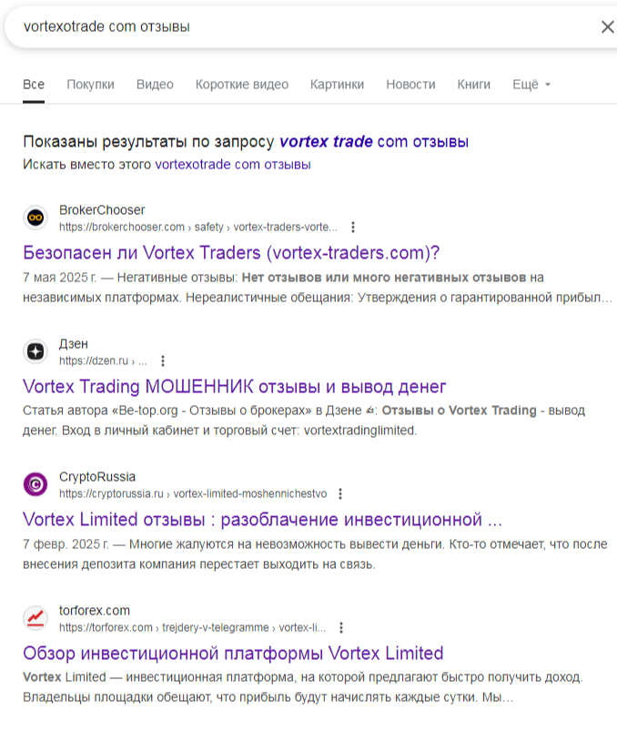Open 'Обзор инвестиционной платформы Vortex Limited' link

(232, 653)
